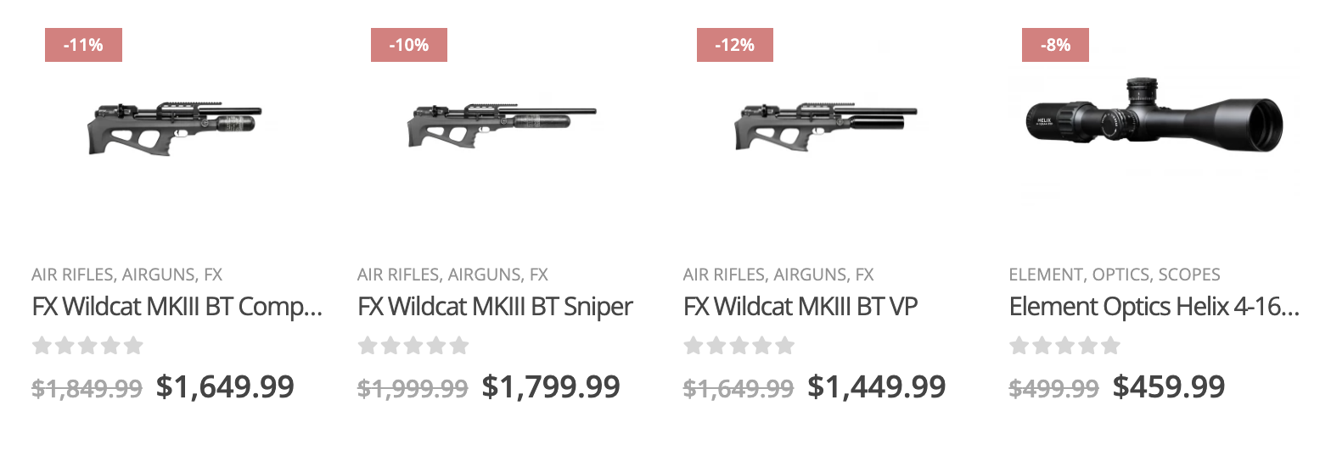The width and height of the screenshot is (1331, 461).
Task: Click the -11% discount badge
Action: [x=83, y=45]
